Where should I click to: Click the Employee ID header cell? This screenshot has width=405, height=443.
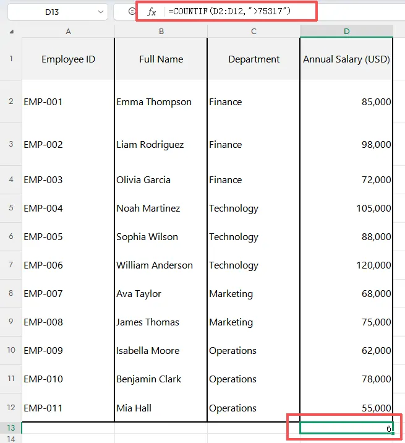[68, 59]
